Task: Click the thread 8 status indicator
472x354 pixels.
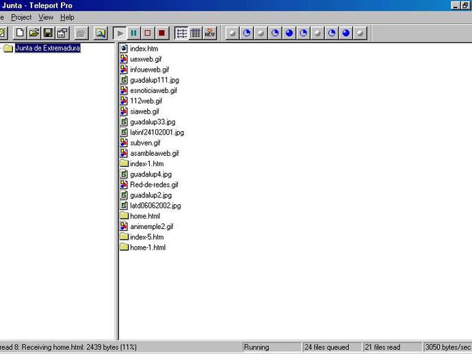Action: pos(331,33)
